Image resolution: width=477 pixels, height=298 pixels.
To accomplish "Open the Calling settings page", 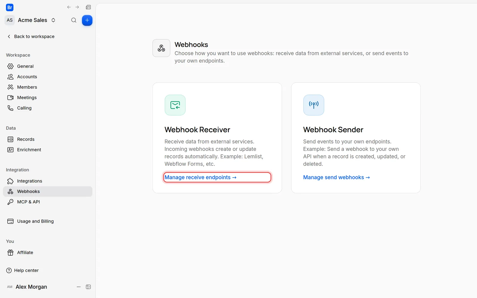I will tap(48, 108).
